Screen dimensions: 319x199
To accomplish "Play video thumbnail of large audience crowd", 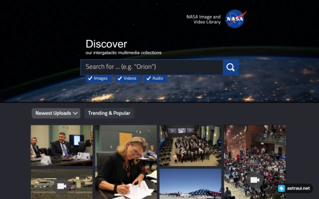I will (x=255, y=162).
